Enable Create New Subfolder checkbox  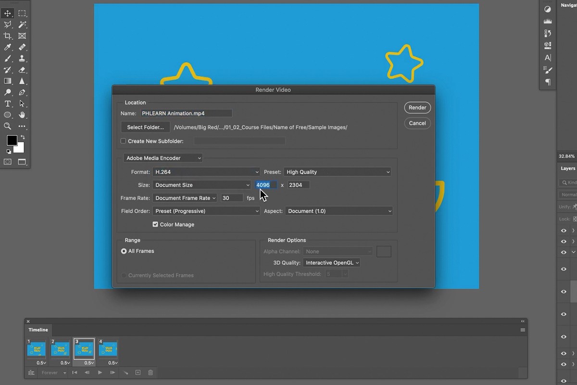(x=123, y=141)
